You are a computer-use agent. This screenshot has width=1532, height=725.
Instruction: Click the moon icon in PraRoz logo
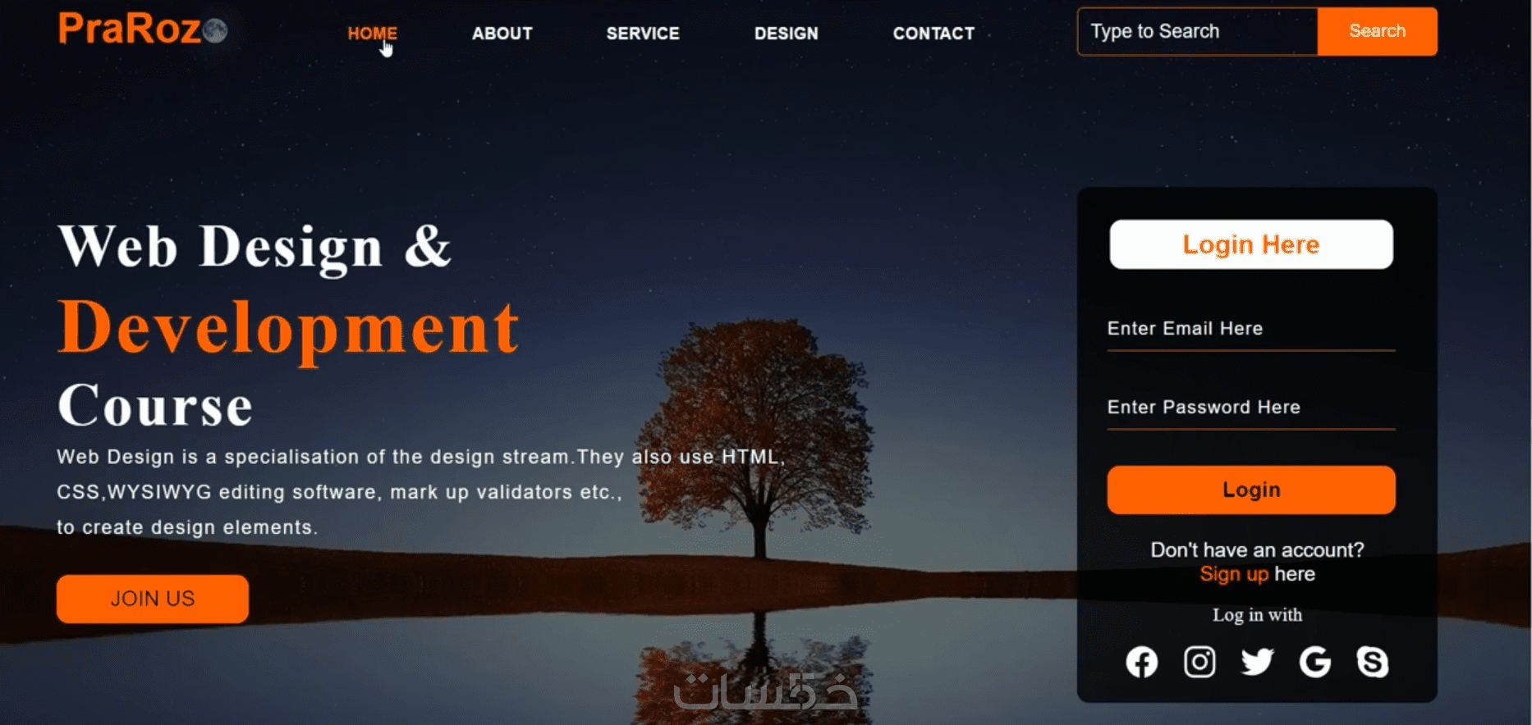coord(215,31)
